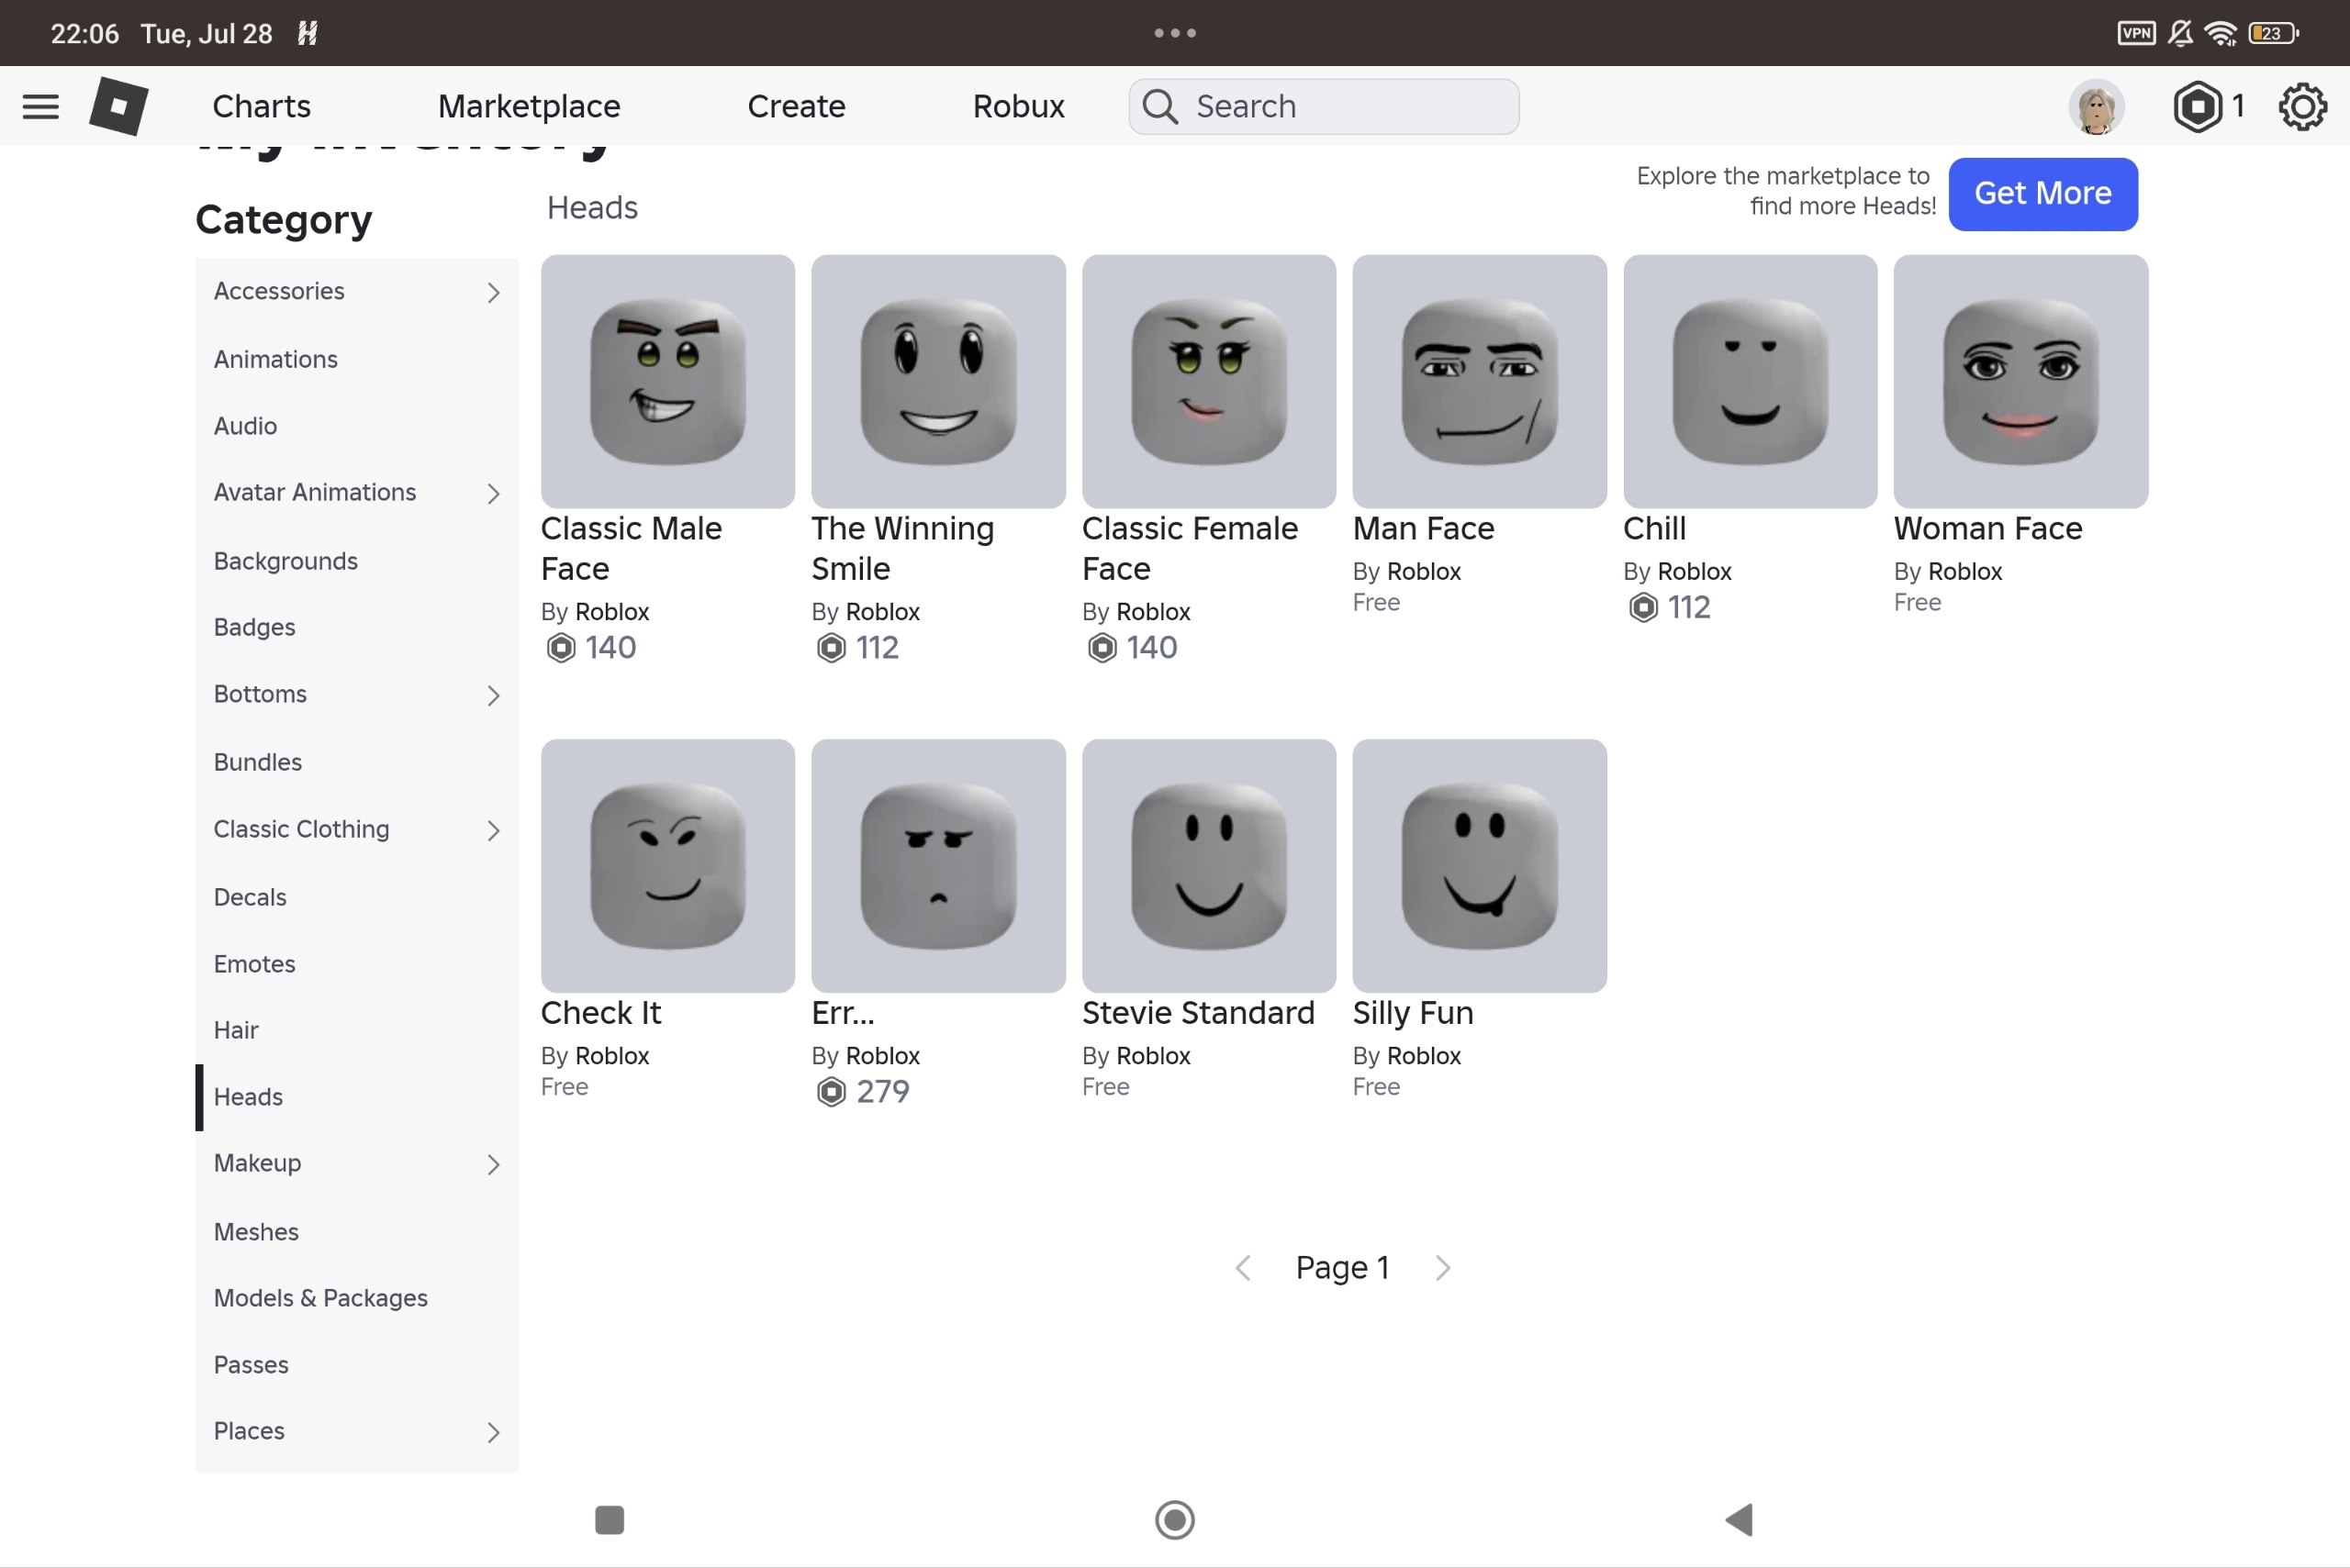2350x1568 pixels.
Task: Open the Charts tab
Action: [263, 106]
